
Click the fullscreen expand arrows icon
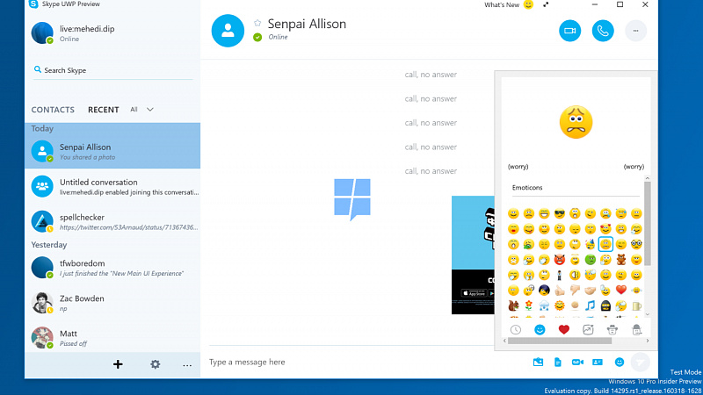tap(546, 4)
